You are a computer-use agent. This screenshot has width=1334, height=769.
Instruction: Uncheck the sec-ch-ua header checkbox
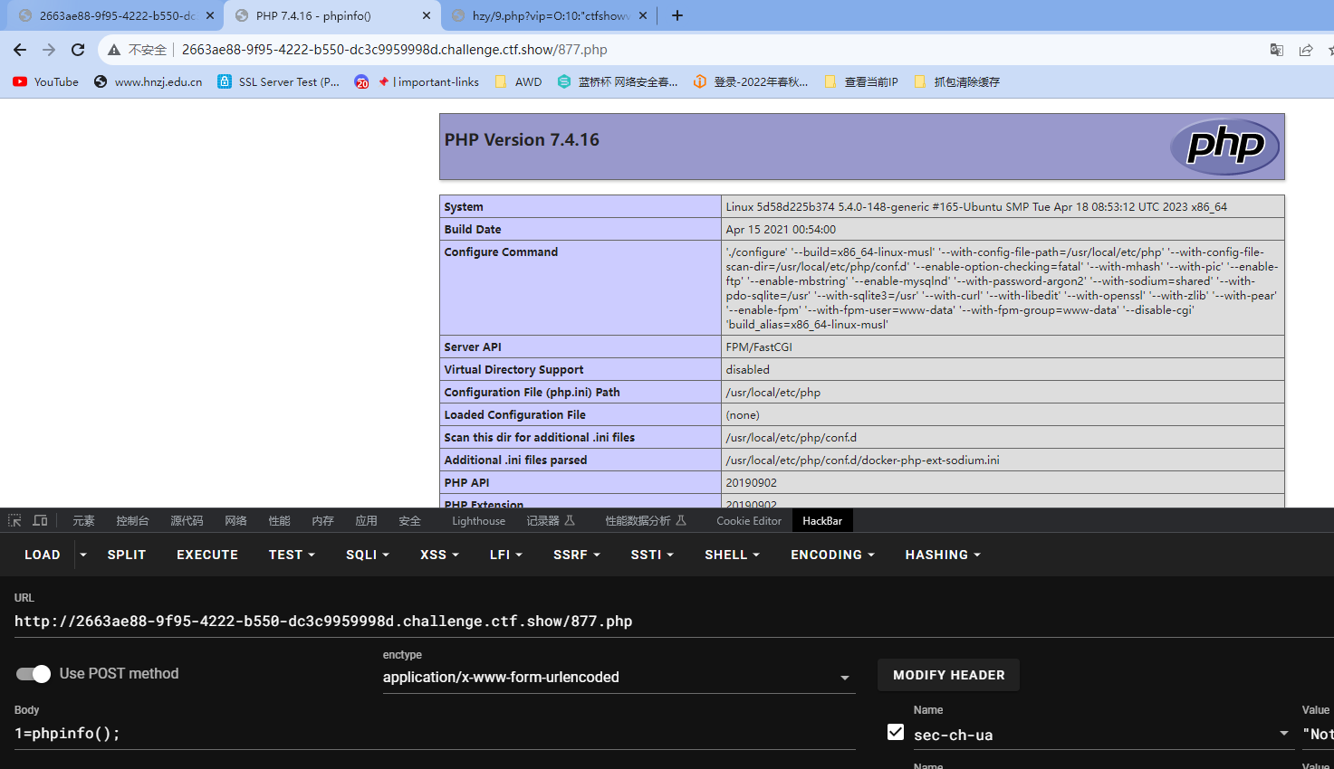tap(896, 732)
